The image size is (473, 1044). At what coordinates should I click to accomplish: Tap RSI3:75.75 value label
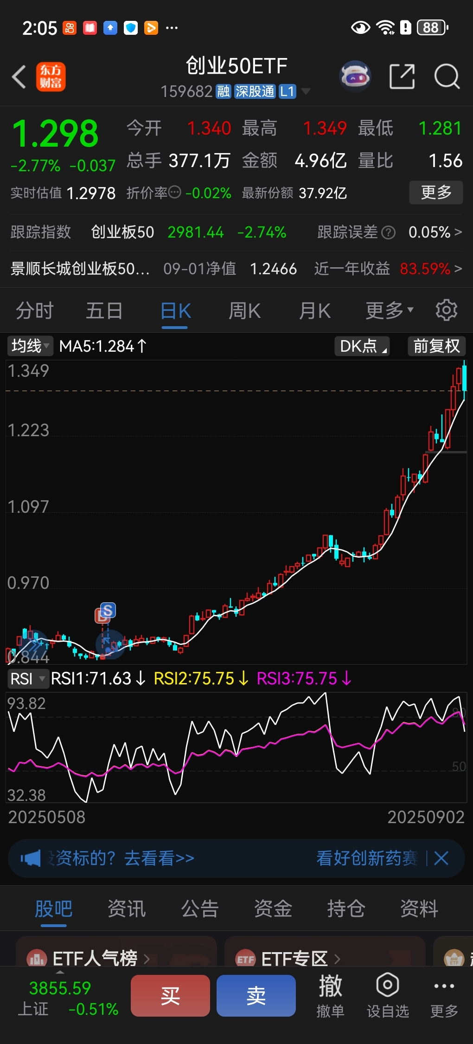(x=304, y=679)
